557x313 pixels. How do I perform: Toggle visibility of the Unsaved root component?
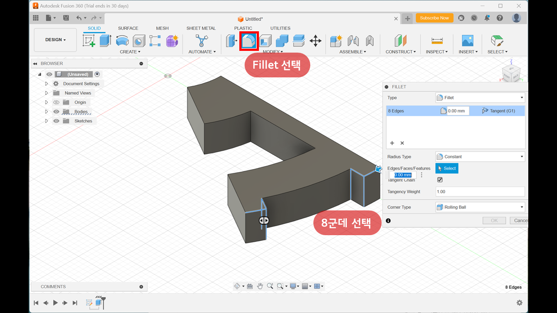coord(49,74)
